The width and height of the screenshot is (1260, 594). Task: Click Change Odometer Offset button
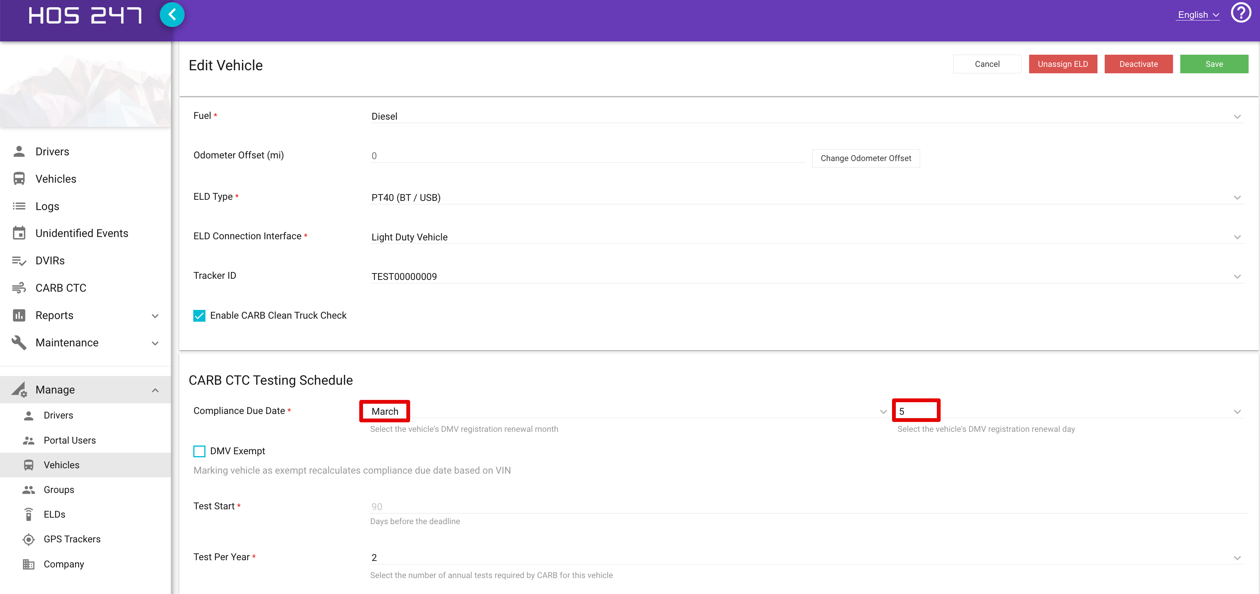click(866, 158)
